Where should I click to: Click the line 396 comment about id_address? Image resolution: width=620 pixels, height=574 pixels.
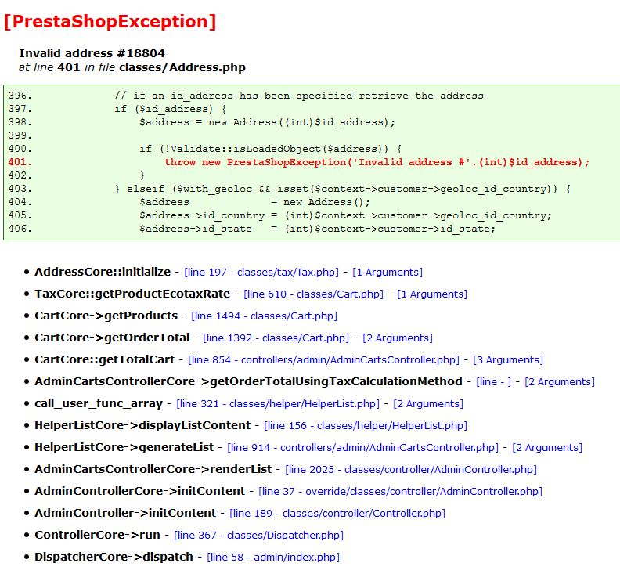click(x=299, y=96)
